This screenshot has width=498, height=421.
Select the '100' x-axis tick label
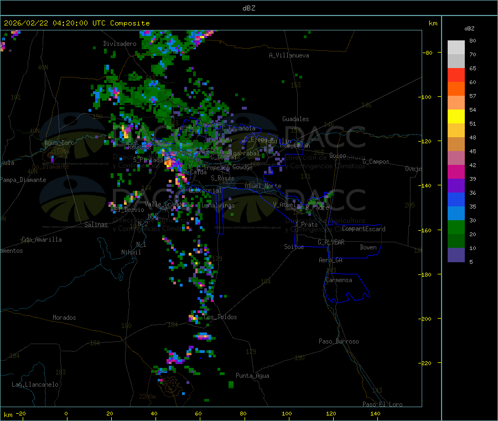click(x=287, y=414)
